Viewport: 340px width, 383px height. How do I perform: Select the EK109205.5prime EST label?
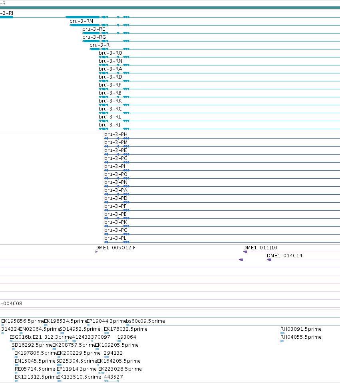point(117,345)
